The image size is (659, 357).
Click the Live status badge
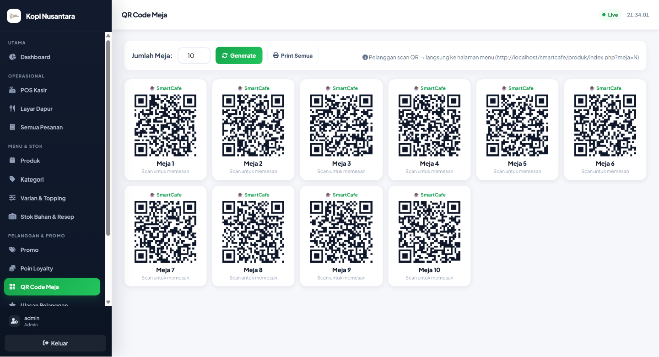click(x=610, y=15)
